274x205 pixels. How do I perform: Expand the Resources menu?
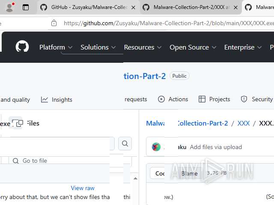pyautogui.click(x=143, y=47)
